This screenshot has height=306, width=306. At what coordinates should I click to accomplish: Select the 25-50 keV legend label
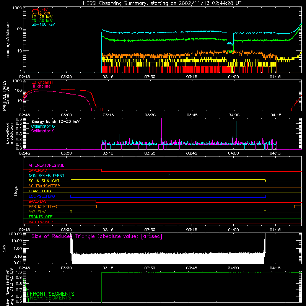42,21
